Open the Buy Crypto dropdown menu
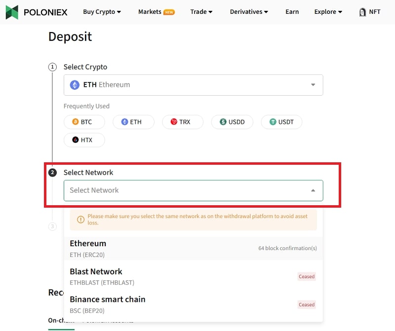Screen dimensions: 395x331 tap(102, 12)
